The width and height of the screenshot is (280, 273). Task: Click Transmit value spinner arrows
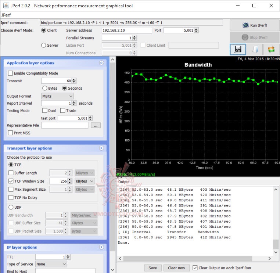74,81
